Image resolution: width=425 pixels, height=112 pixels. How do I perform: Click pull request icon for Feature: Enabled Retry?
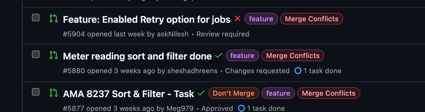(54, 18)
